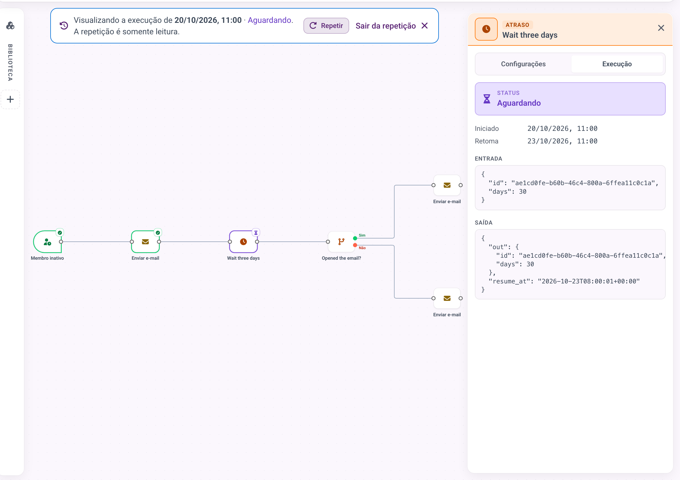This screenshot has width=680, height=480.
Task: Switch to the Configurações tab
Action: 523,64
